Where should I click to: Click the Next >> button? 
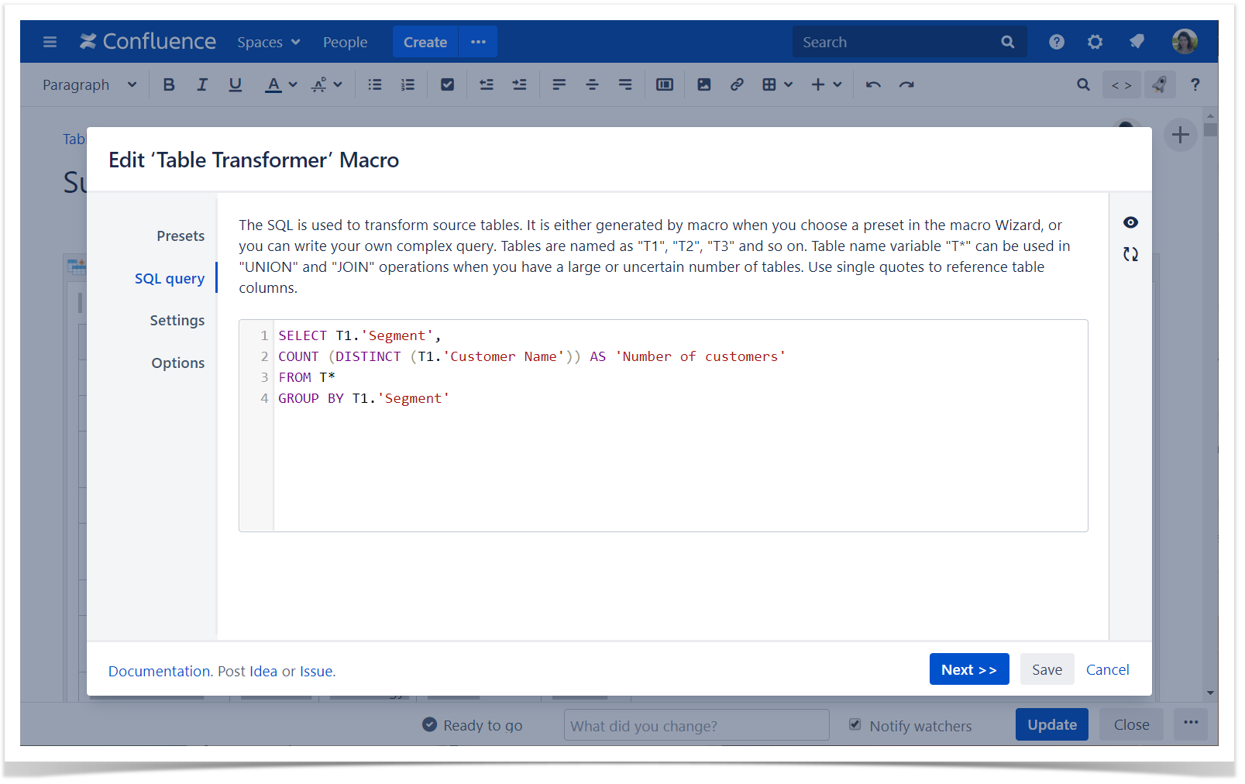(968, 669)
